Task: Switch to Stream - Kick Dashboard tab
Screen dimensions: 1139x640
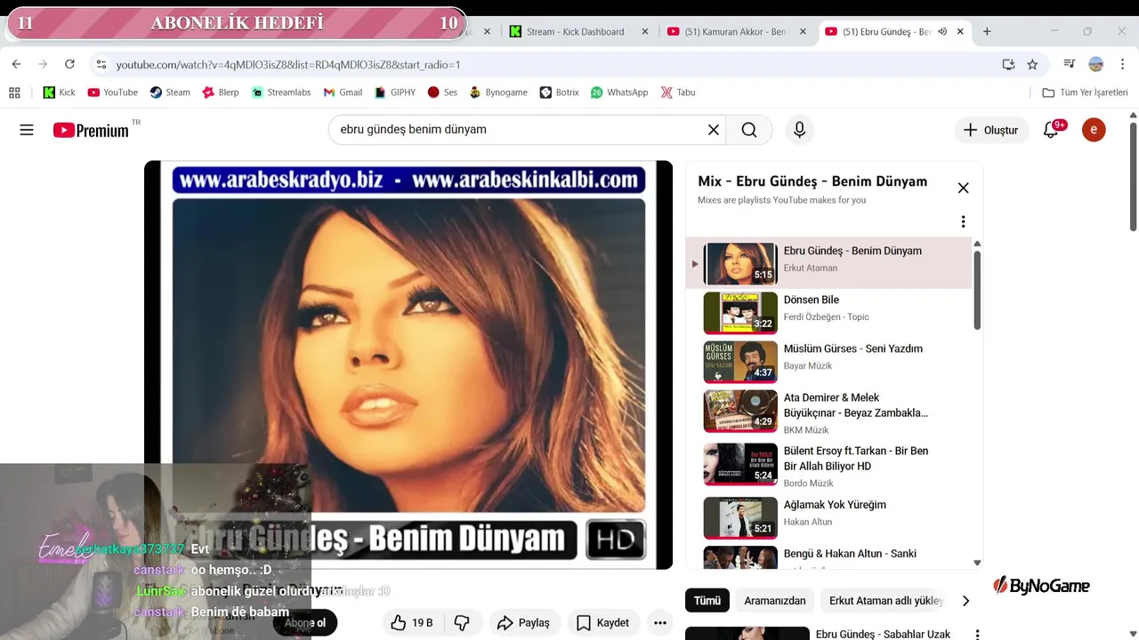Action: pyautogui.click(x=575, y=31)
